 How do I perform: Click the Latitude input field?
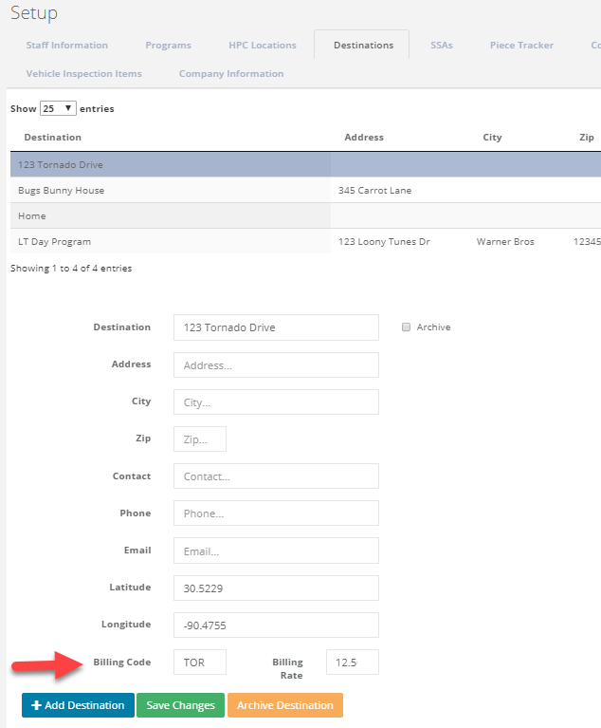(276, 588)
